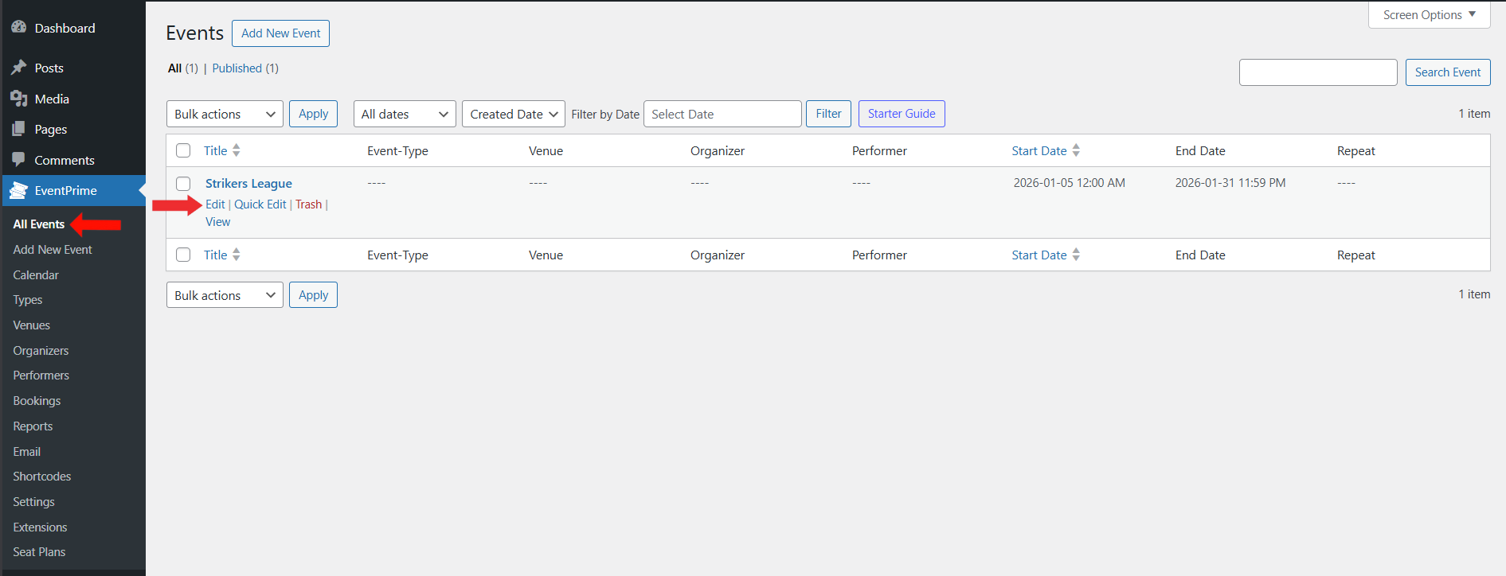Click the Select Date input field
1506x576 pixels.
[x=722, y=114]
